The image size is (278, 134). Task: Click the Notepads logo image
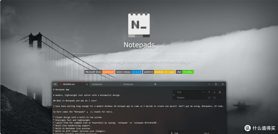click(x=139, y=25)
